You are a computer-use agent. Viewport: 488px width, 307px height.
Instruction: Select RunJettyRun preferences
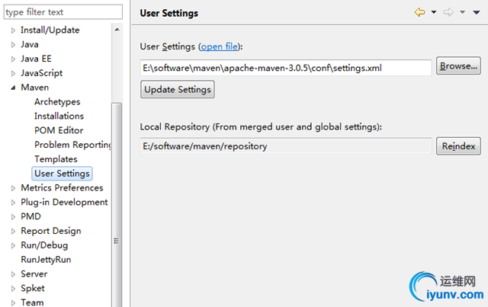click(46, 260)
